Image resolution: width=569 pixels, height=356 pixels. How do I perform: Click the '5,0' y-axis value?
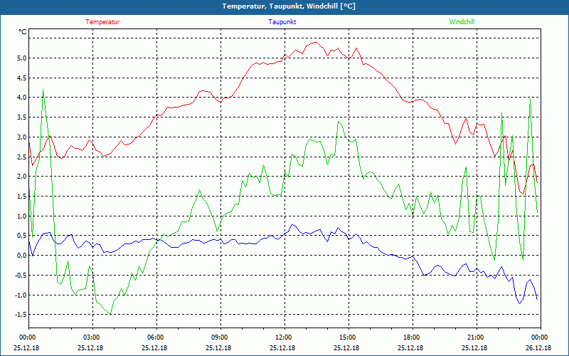tap(22, 58)
